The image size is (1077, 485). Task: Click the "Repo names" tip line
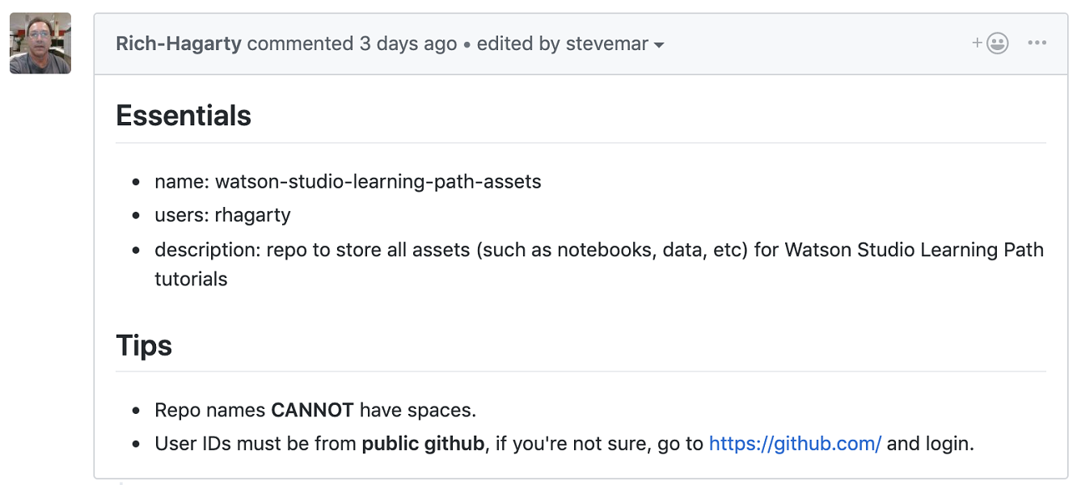tap(315, 411)
